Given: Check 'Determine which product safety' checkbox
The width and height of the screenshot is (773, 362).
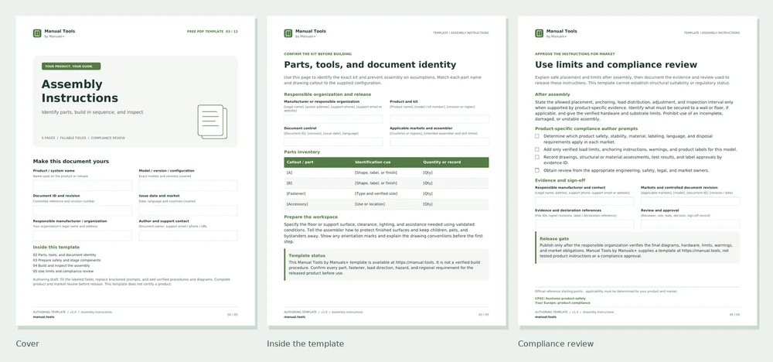Looking at the screenshot, I should [x=537, y=135].
